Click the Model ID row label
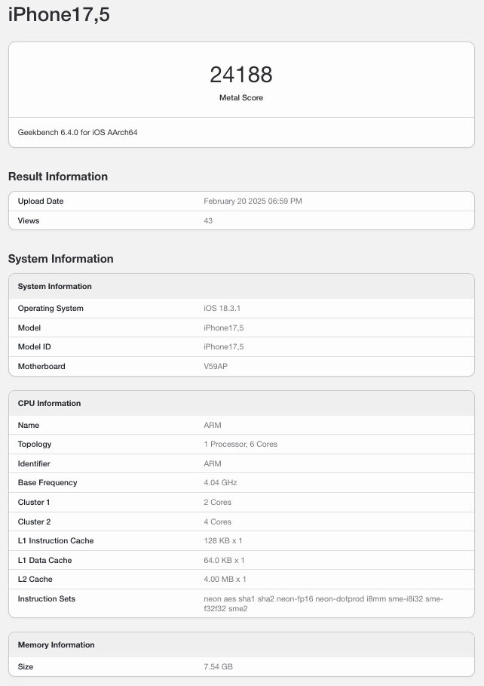484x686 pixels. (x=37, y=346)
